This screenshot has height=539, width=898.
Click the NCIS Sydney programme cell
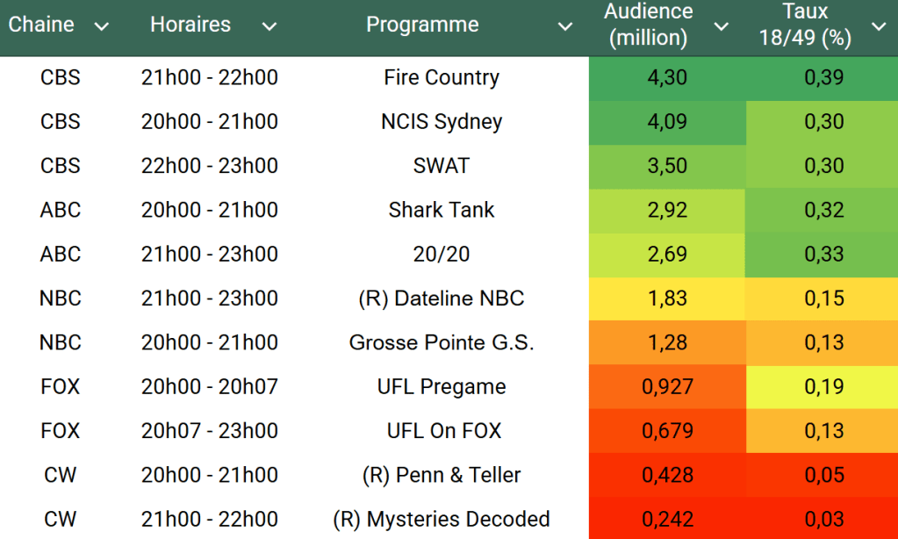tap(442, 121)
